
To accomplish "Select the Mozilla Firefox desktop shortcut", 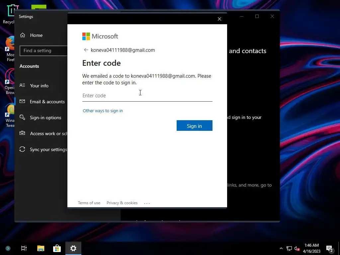I will pos(9,49).
